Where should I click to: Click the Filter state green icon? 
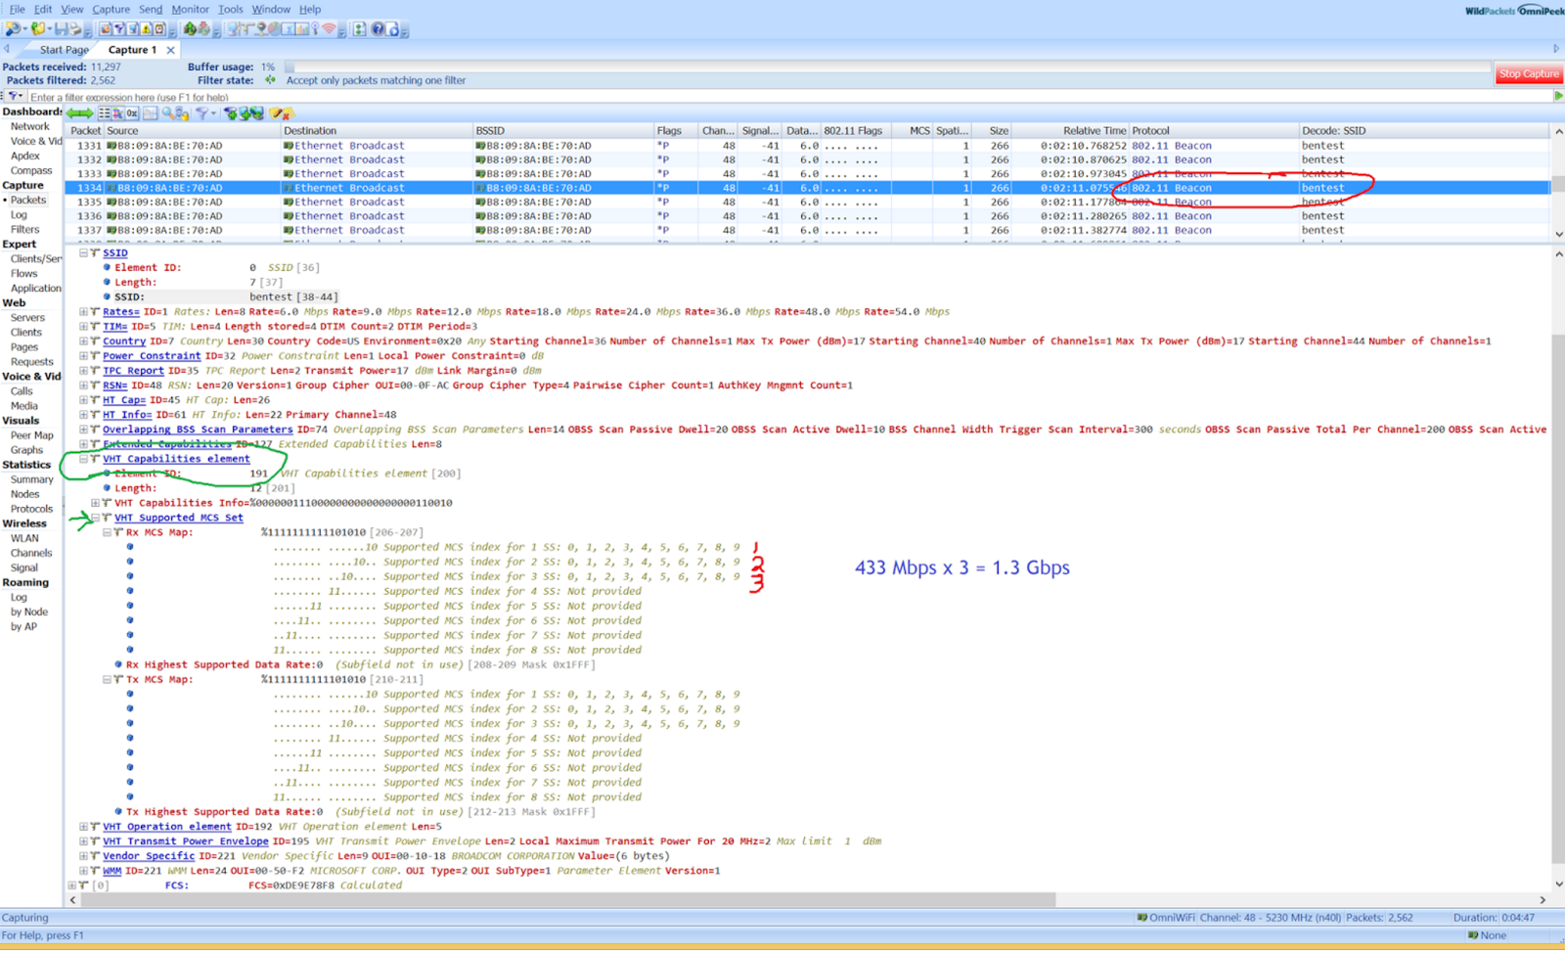coord(270,80)
